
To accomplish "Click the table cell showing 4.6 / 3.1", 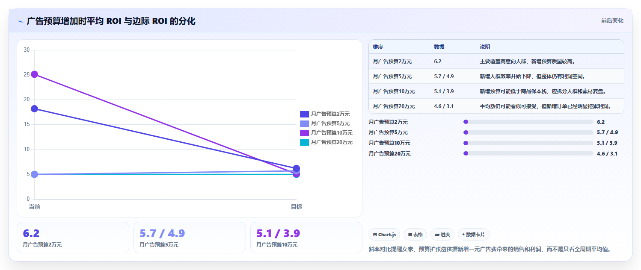I will [x=444, y=106].
